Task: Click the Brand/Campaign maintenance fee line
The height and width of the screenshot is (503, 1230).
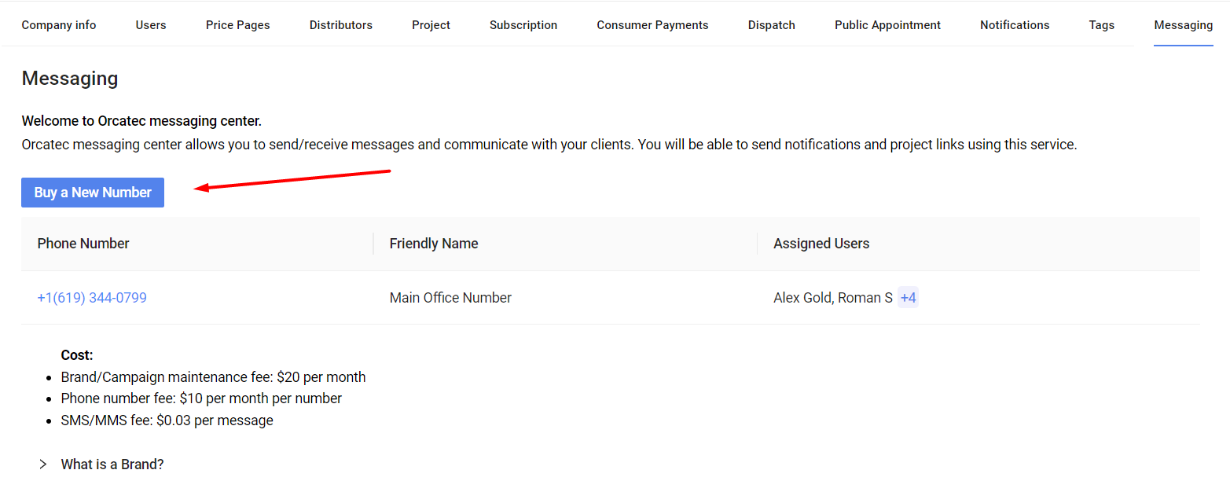Action: pyautogui.click(x=213, y=377)
